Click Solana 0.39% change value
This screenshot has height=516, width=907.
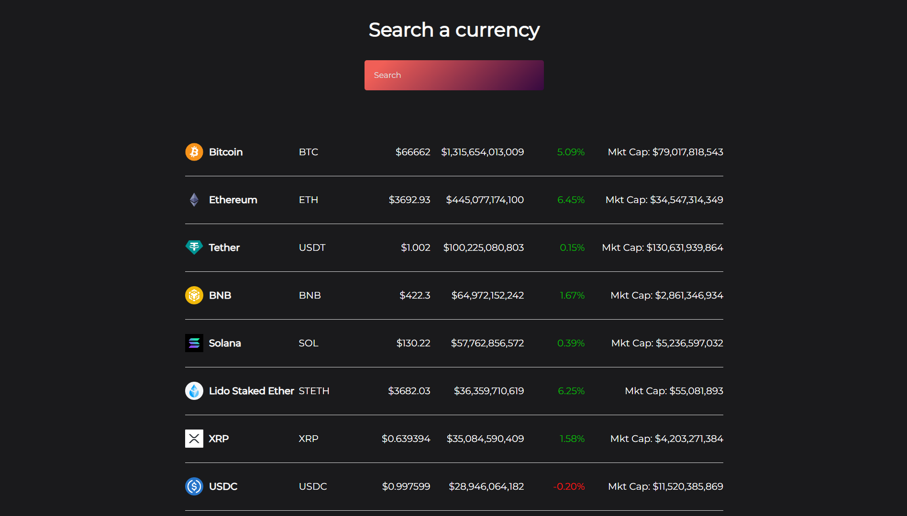point(571,343)
